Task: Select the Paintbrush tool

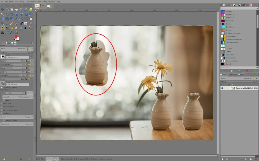Action: click(7, 23)
